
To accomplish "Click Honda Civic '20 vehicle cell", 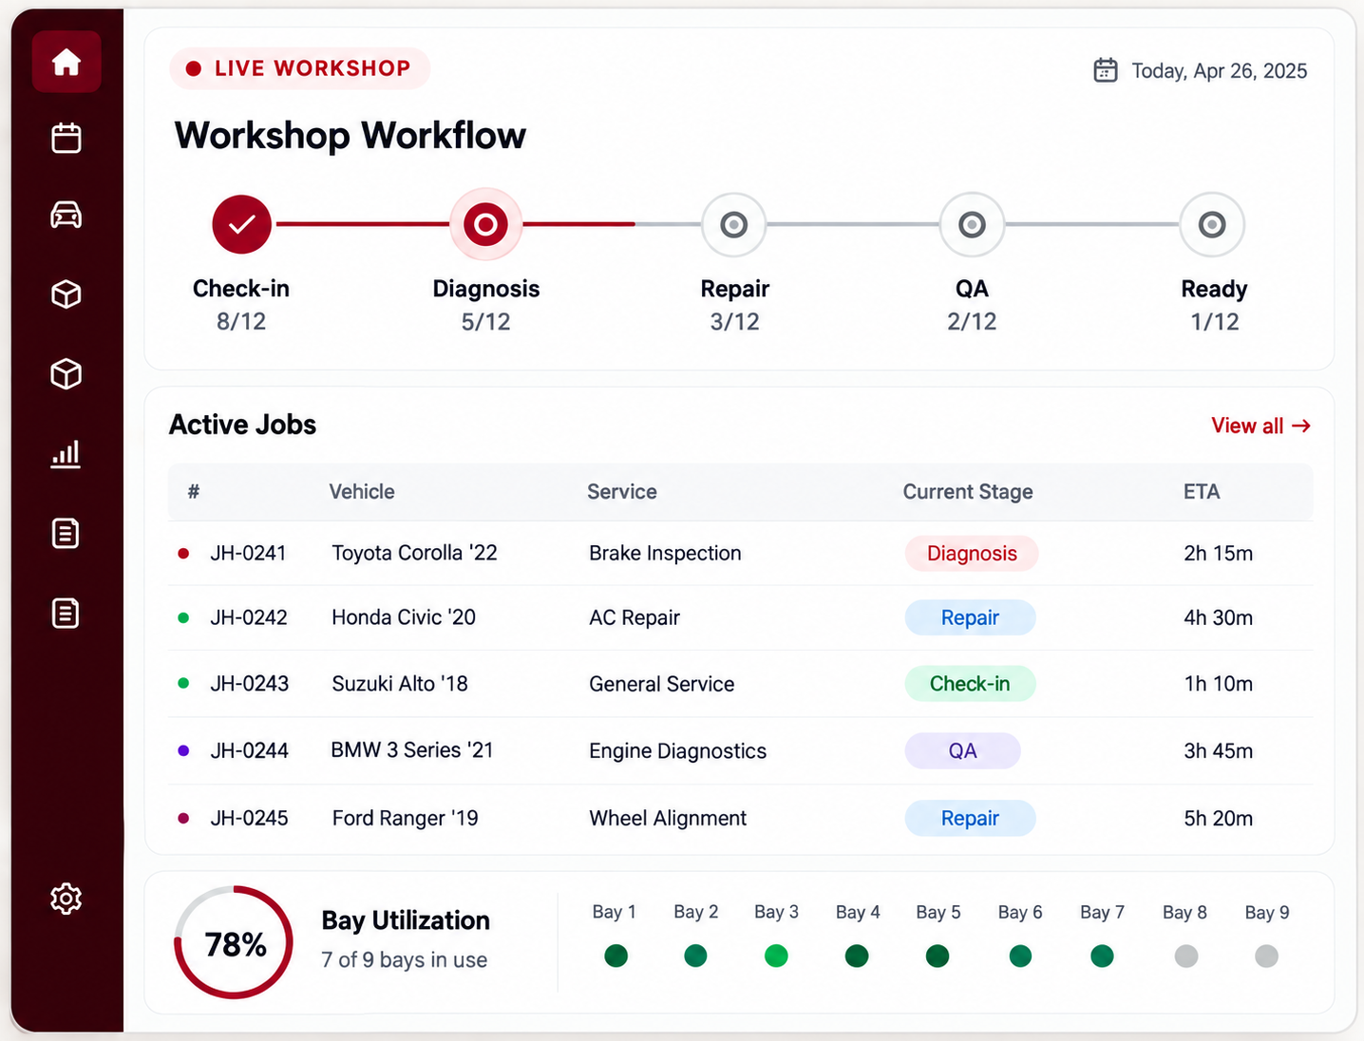I will (x=404, y=617).
